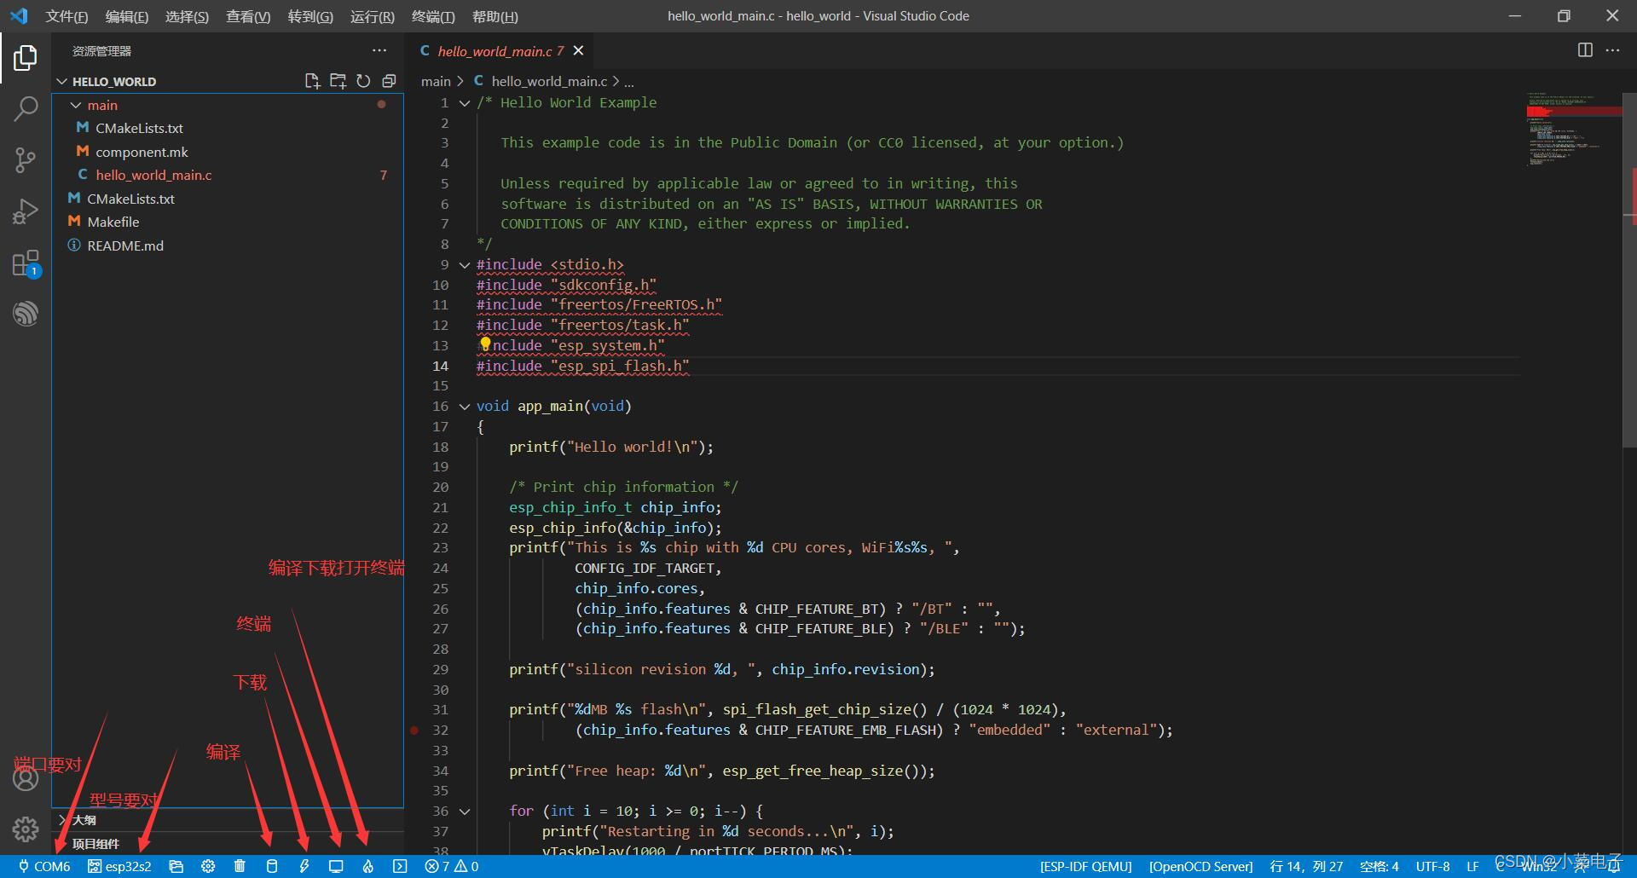The height and width of the screenshot is (878, 1637).
Task: Fold the comment block at line 1
Action: pyautogui.click(x=465, y=102)
